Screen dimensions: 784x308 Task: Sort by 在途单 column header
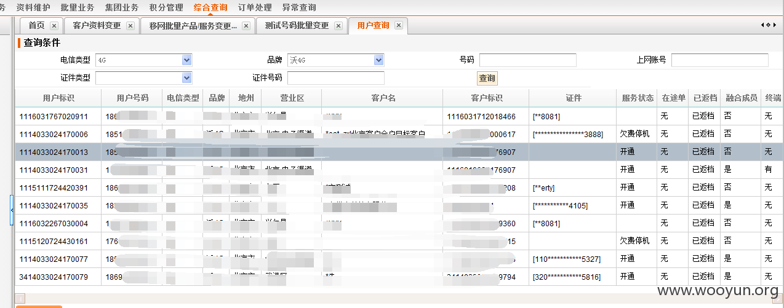673,98
